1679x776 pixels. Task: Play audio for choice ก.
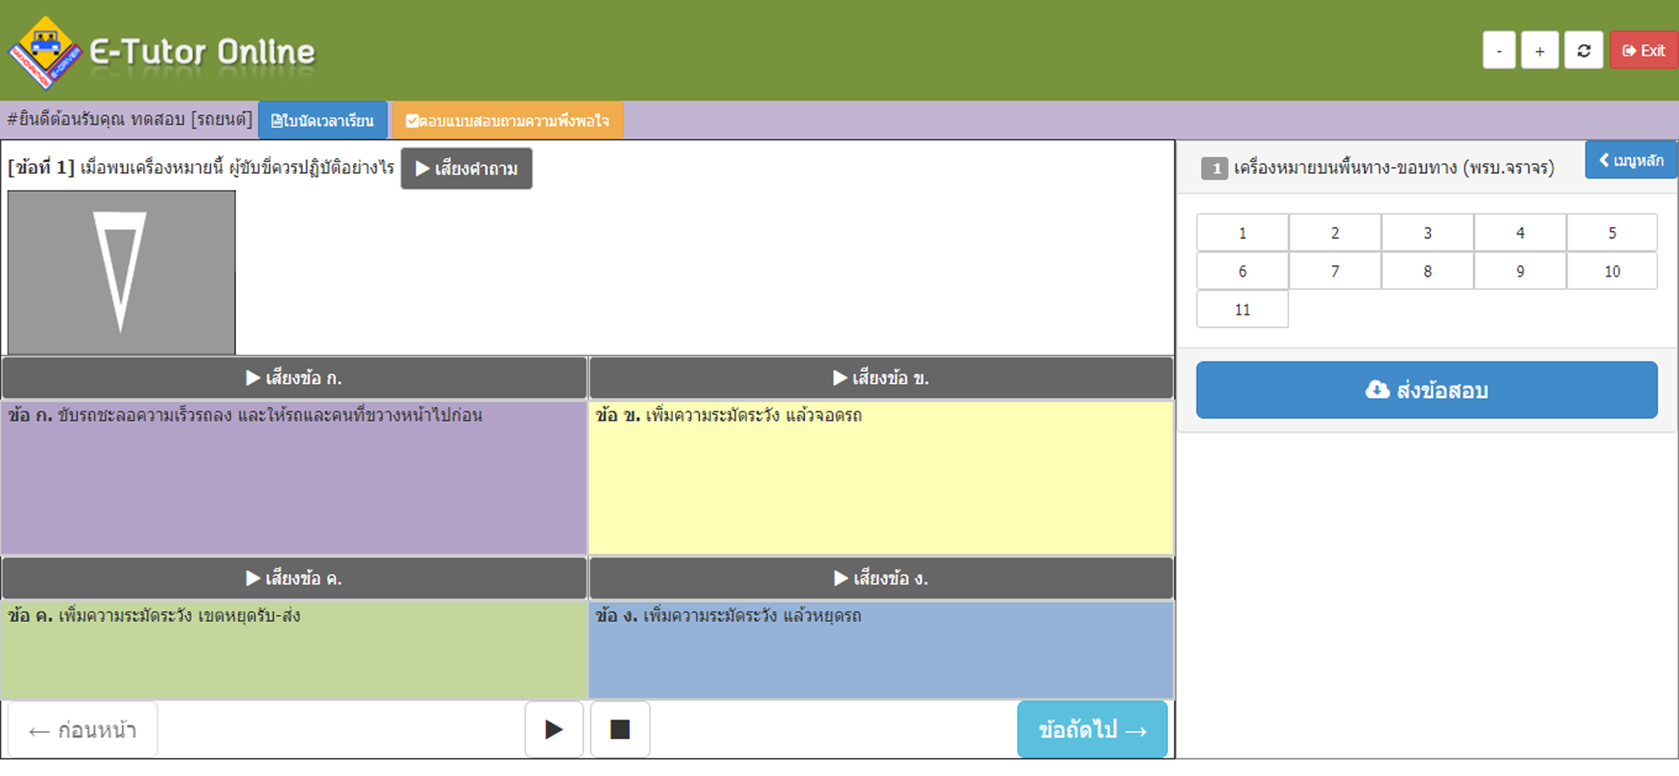294,378
